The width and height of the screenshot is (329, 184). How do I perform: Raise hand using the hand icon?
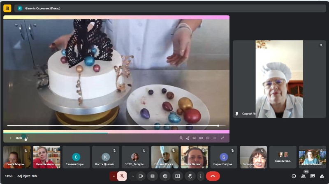click(x=190, y=176)
